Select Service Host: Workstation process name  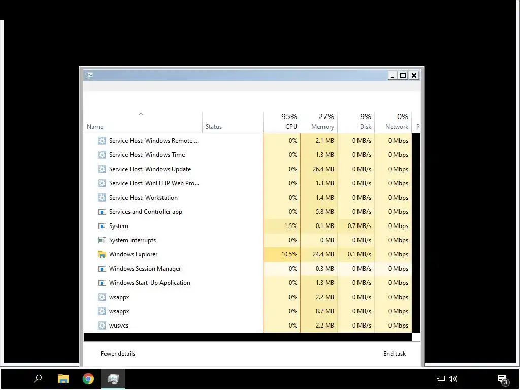[143, 198]
